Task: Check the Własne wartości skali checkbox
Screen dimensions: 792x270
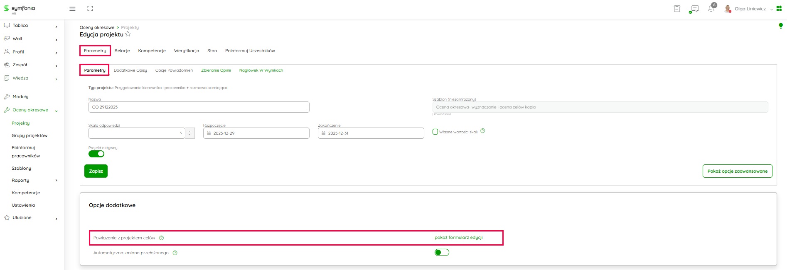Action: (x=435, y=132)
